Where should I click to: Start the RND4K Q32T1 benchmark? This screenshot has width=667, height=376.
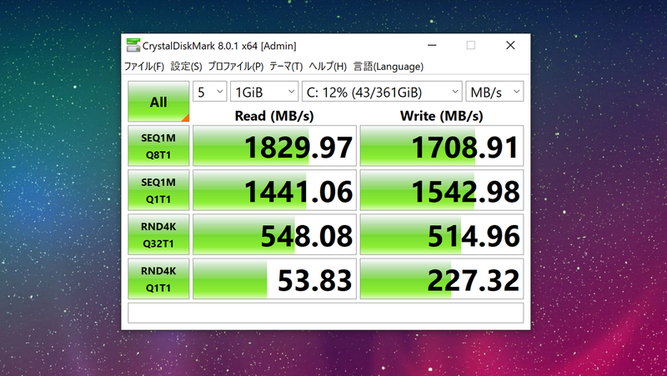(158, 234)
